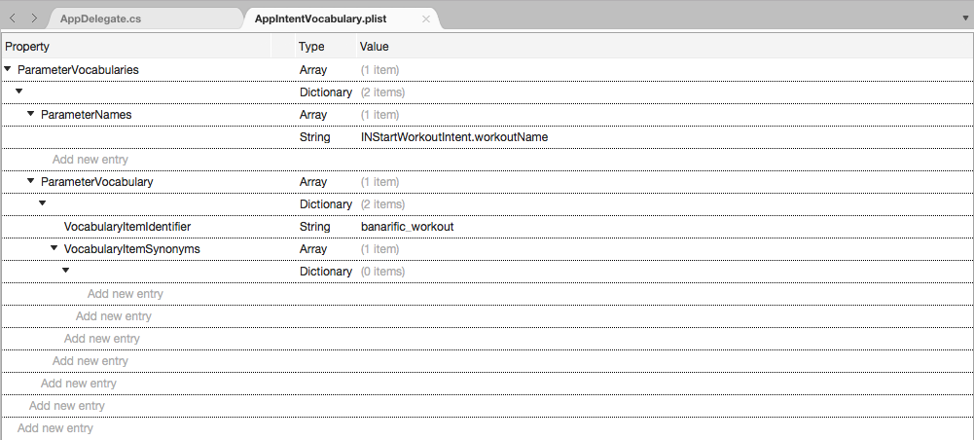
Task: Collapse the VocabularyItemSynonyms array
Action: point(54,248)
